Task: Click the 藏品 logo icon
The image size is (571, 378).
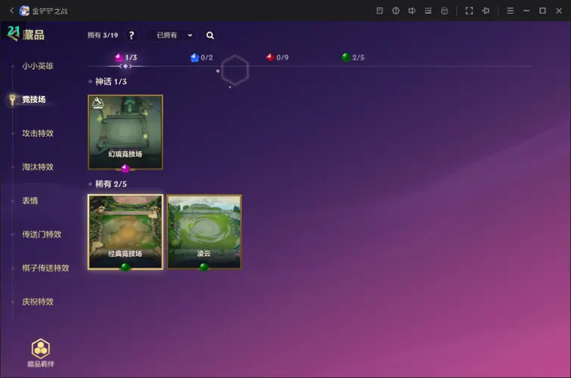Action: click(x=13, y=33)
